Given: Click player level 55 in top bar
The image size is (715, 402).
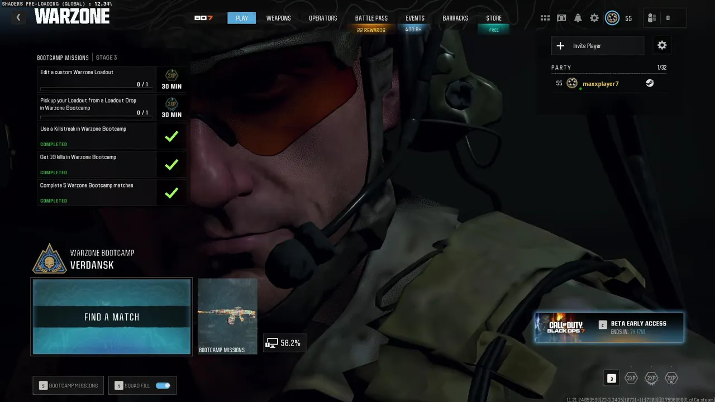Looking at the screenshot, I should (628, 18).
